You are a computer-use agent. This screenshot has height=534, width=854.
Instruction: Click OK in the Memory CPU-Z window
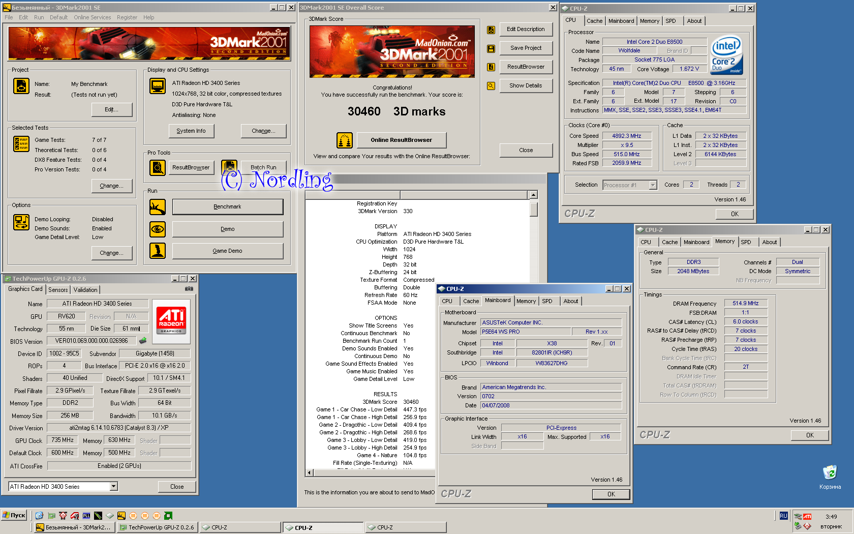point(810,435)
